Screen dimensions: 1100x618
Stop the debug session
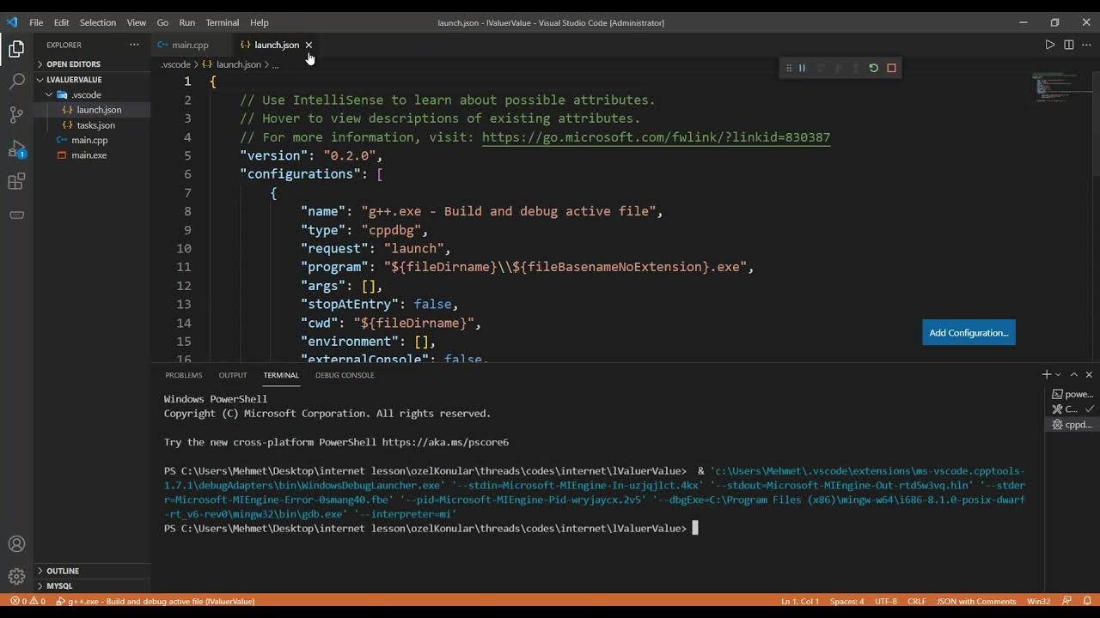[x=891, y=68]
